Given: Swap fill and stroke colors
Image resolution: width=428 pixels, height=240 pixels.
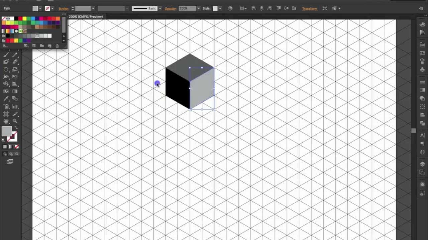Looking at the screenshot, I should pos(16,128).
